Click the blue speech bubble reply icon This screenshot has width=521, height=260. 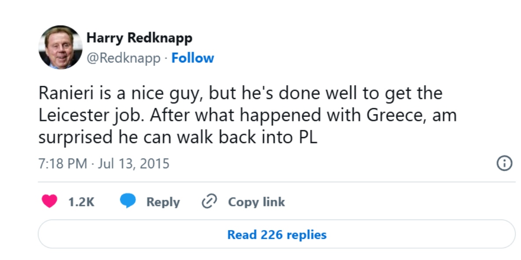128,201
